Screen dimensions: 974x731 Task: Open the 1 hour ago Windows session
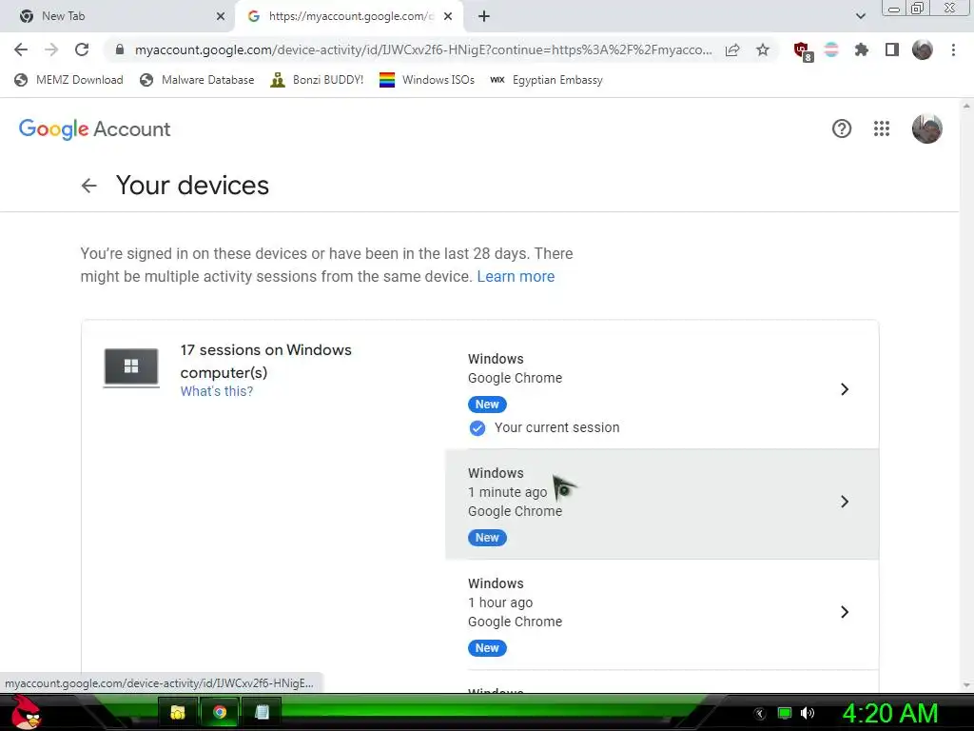click(x=662, y=614)
